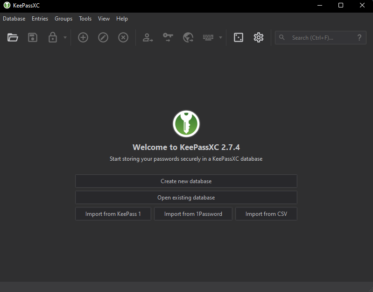Click the Copy username icon

pyautogui.click(x=148, y=37)
